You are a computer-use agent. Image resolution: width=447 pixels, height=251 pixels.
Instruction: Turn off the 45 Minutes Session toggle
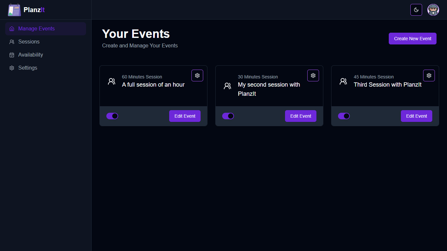pos(344,116)
